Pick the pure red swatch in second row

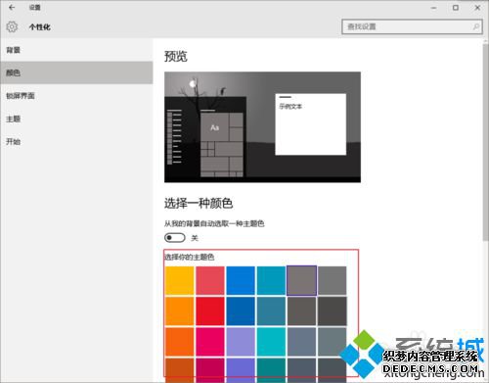coord(210,311)
